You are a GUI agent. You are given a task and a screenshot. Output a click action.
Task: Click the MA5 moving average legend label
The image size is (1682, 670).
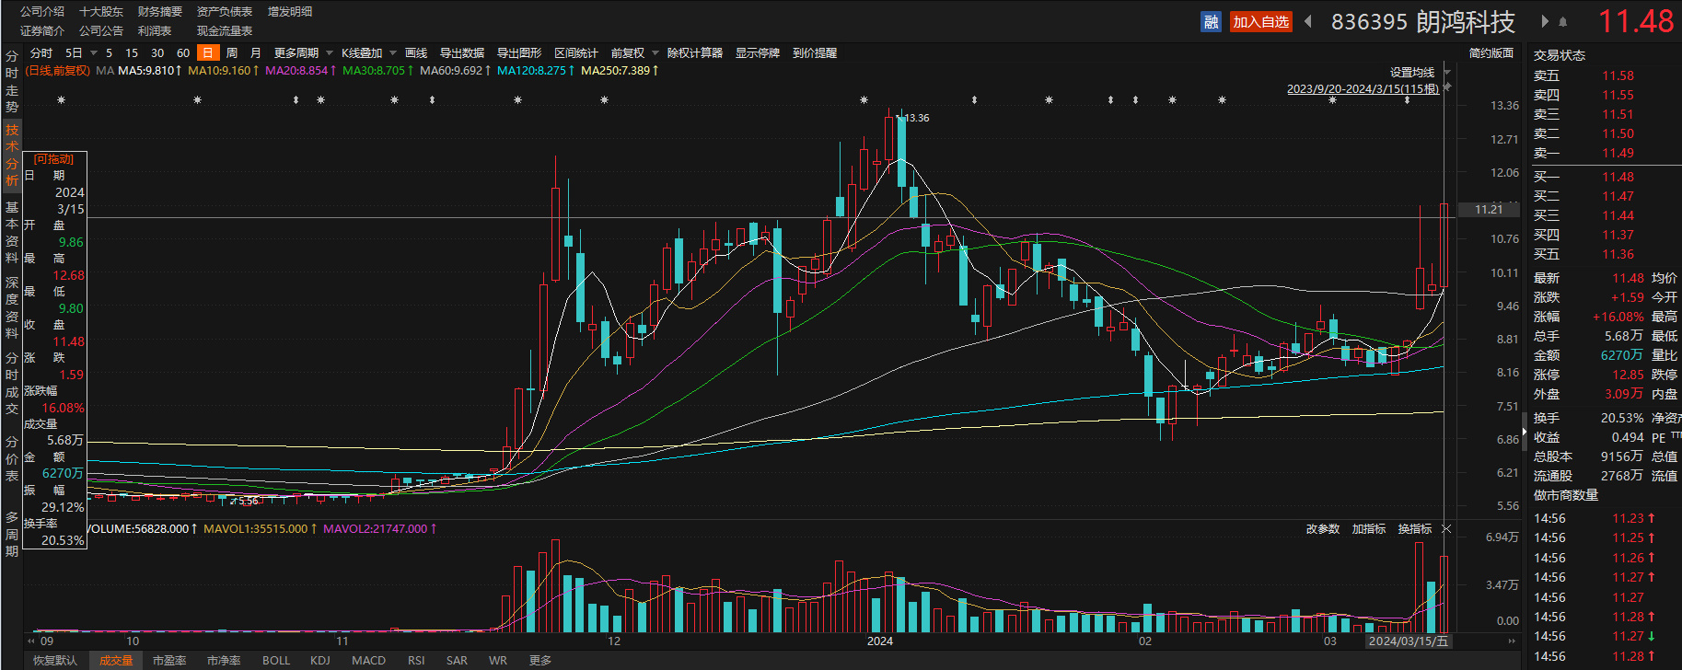click(149, 71)
